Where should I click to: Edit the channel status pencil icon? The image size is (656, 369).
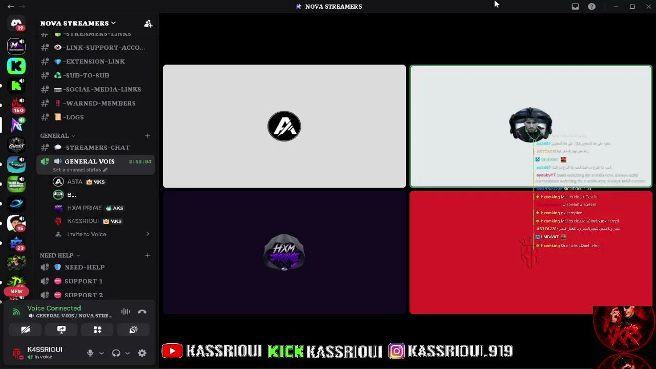(105, 170)
